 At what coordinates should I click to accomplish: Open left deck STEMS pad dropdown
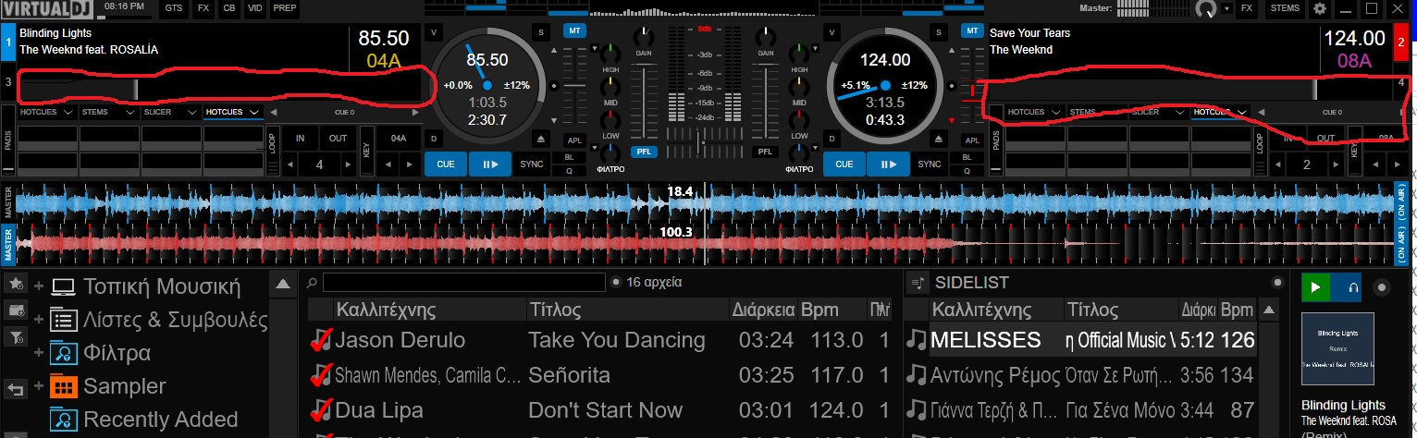(x=129, y=112)
